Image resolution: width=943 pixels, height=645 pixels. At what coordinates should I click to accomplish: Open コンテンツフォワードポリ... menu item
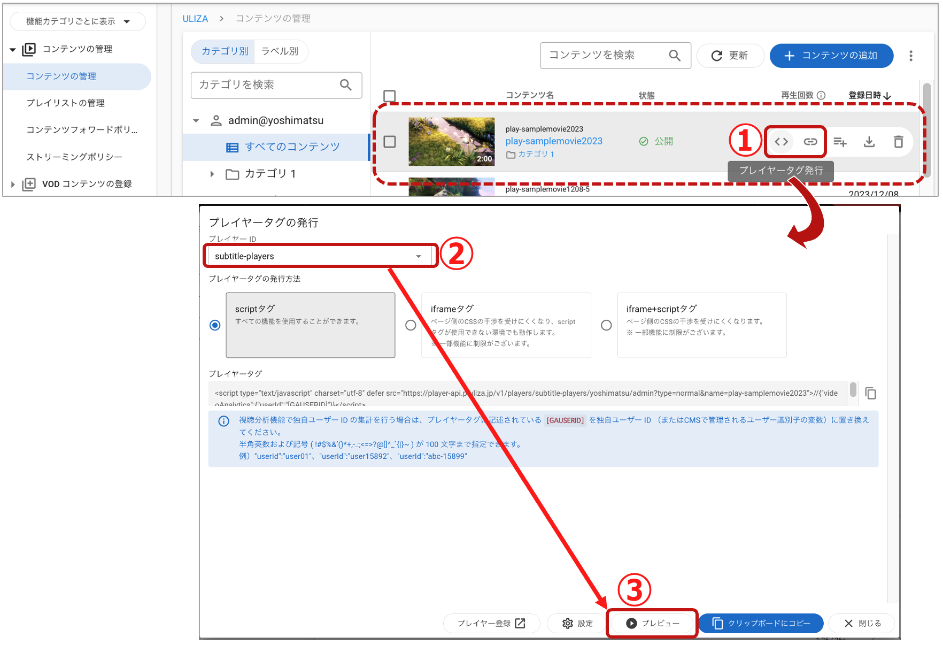point(82,130)
